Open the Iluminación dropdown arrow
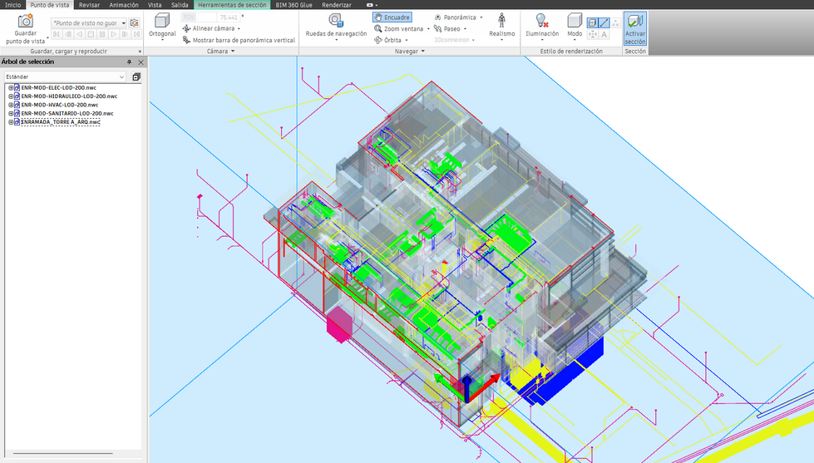Screen dimensions: 814x463 pyautogui.click(x=541, y=40)
